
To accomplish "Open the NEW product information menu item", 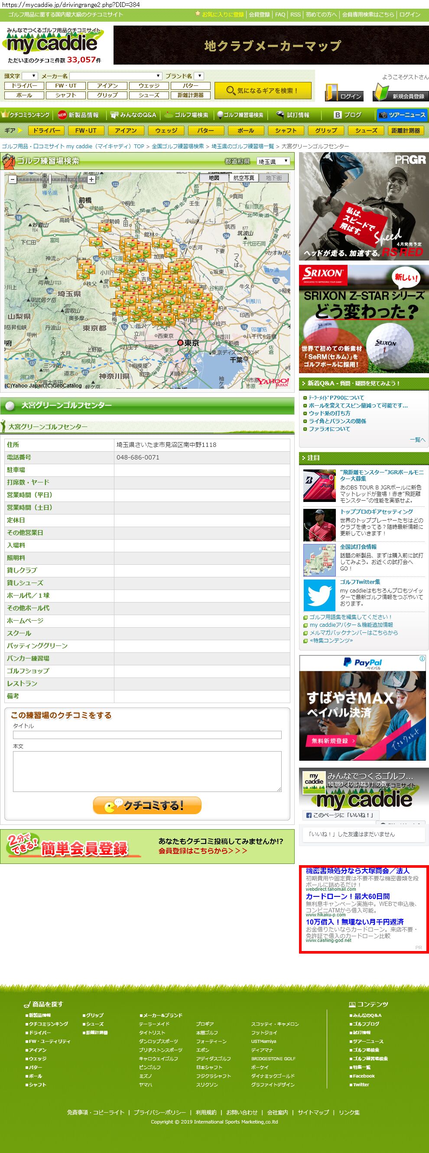I will pos(79,115).
